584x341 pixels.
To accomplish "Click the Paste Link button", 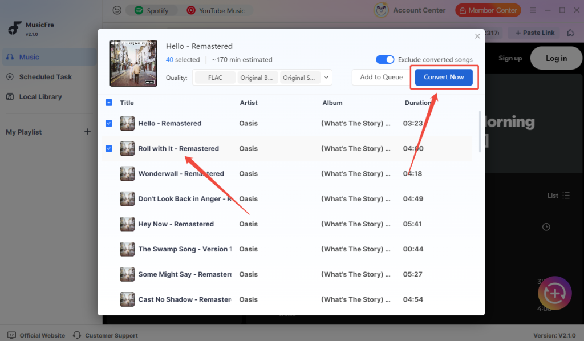I will click(535, 33).
